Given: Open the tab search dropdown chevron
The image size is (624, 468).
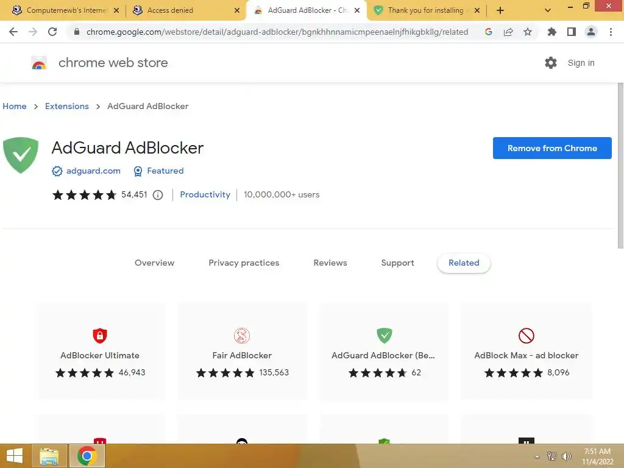Looking at the screenshot, I should click(x=548, y=10).
